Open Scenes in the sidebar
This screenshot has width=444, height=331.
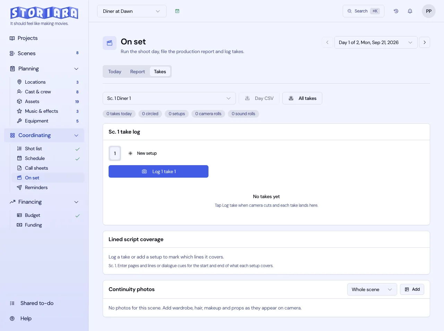(x=44, y=53)
